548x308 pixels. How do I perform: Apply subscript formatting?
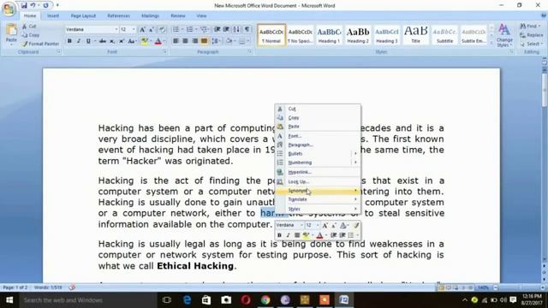click(112, 41)
